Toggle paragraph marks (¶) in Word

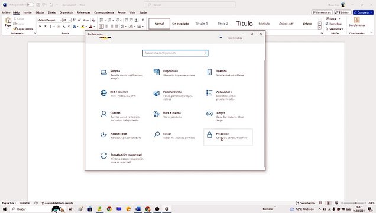pyautogui.click(x=143, y=20)
